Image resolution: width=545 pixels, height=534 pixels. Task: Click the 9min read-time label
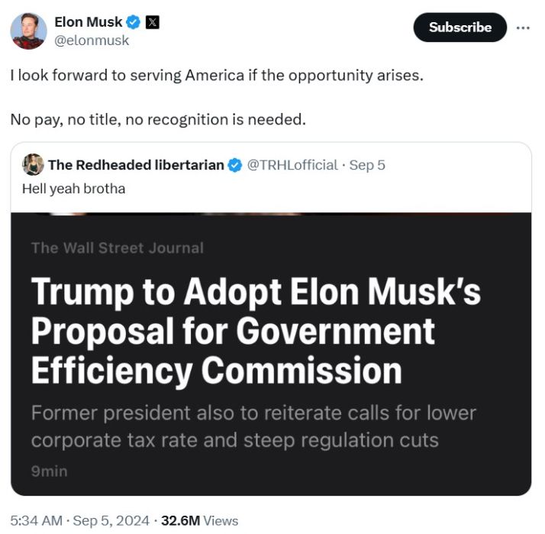50,471
